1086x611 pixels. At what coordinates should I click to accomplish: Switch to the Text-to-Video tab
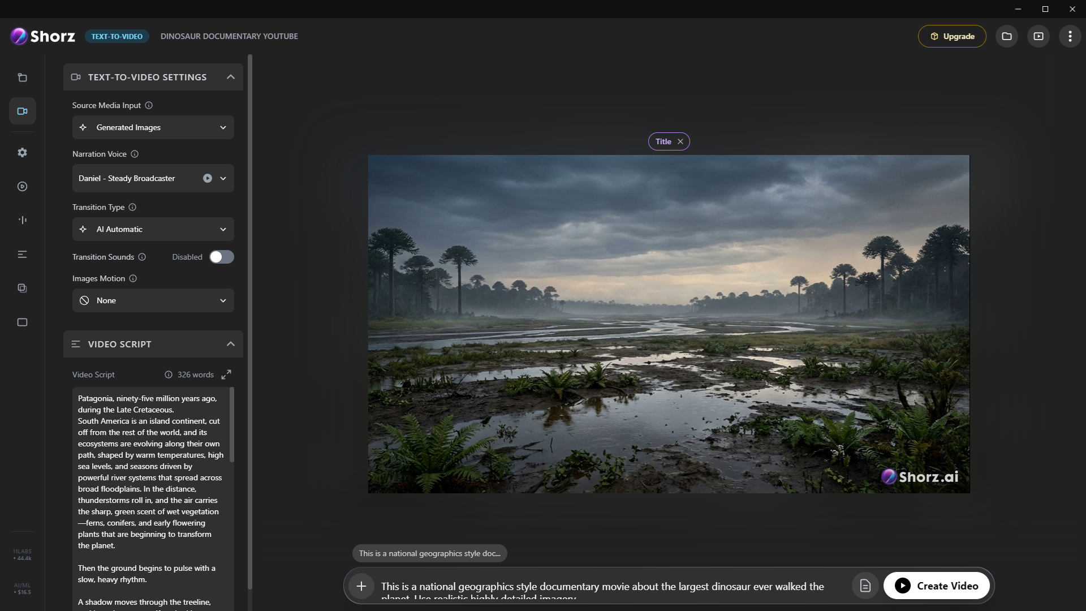[x=117, y=36]
